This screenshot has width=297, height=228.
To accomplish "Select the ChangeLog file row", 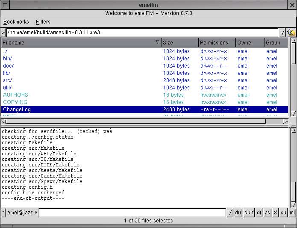I will click(145, 110).
